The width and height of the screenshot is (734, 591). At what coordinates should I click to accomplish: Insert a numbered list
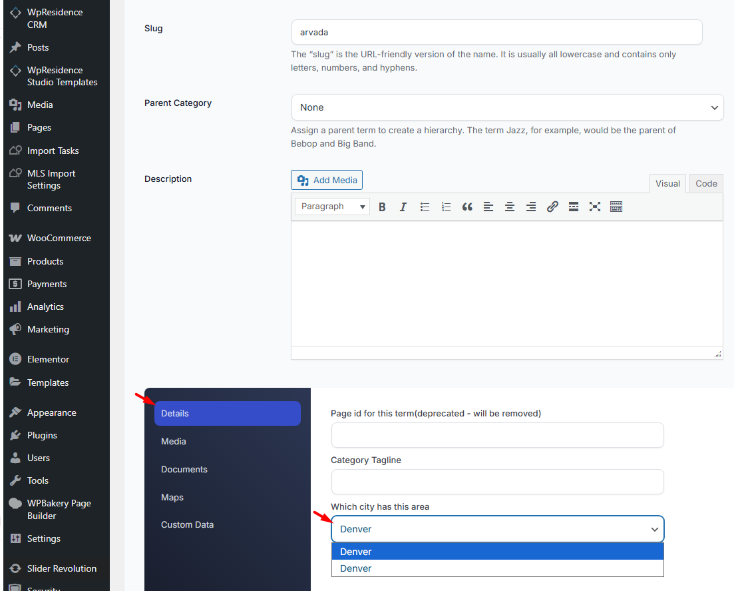[446, 207]
